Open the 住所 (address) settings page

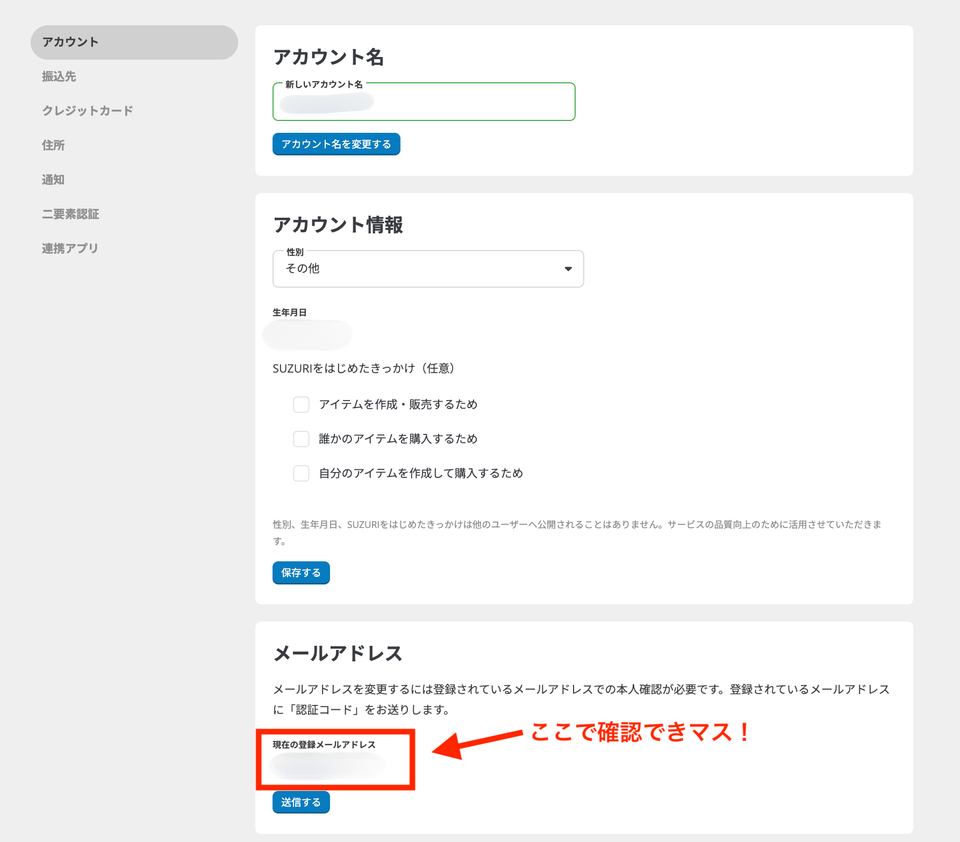[52, 145]
